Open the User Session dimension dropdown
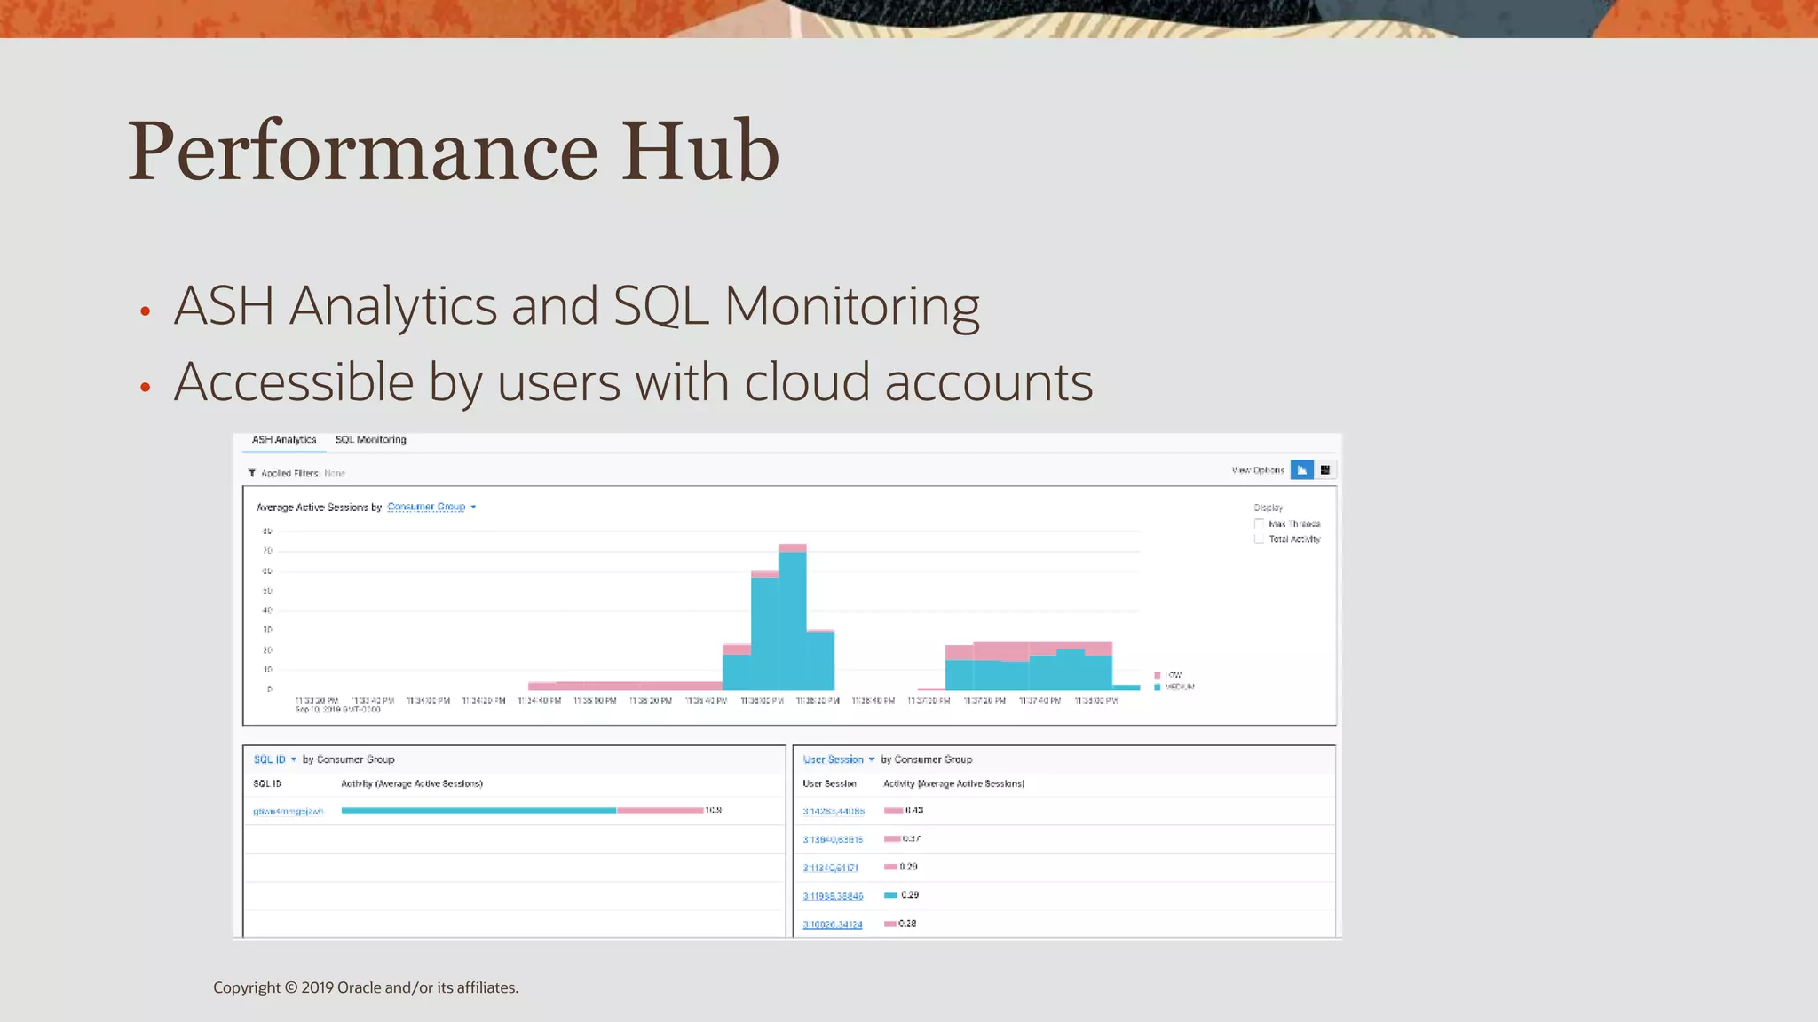Screen dimensions: 1818x1022 (x=839, y=759)
